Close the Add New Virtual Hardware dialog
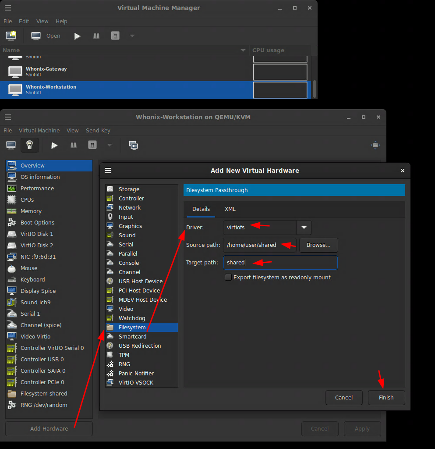Viewport: 435px width, 449px height. 403,171
